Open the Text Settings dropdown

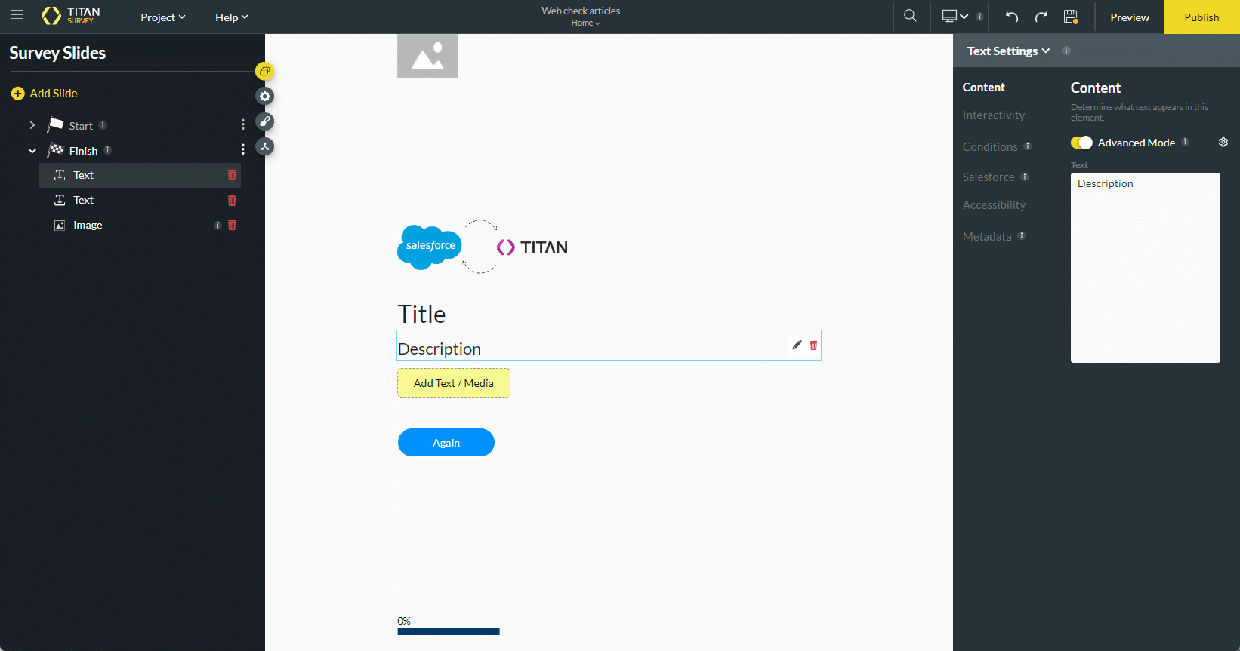tap(1008, 51)
